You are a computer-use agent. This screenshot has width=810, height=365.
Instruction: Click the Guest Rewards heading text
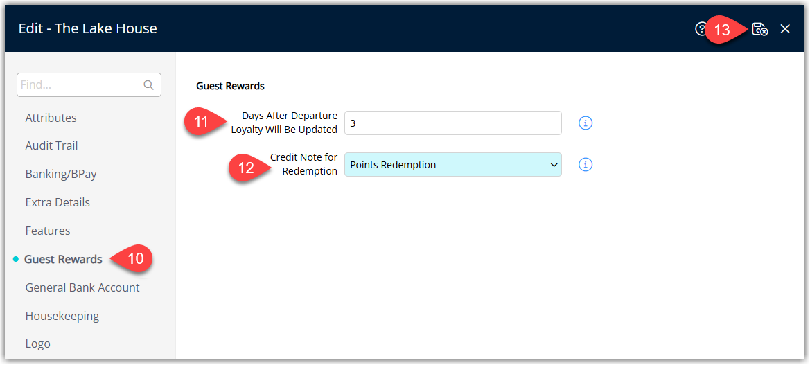click(231, 86)
